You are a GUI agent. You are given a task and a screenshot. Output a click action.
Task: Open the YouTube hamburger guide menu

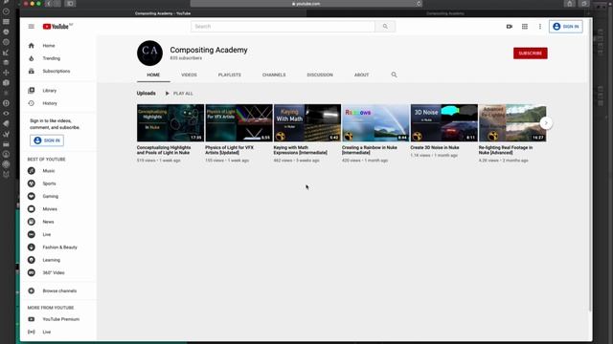click(x=32, y=27)
